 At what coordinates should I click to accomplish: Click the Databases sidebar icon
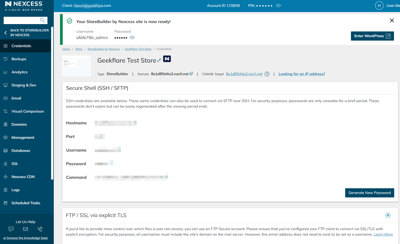coord(6,151)
